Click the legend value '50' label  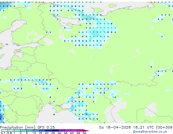click(84, 133)
